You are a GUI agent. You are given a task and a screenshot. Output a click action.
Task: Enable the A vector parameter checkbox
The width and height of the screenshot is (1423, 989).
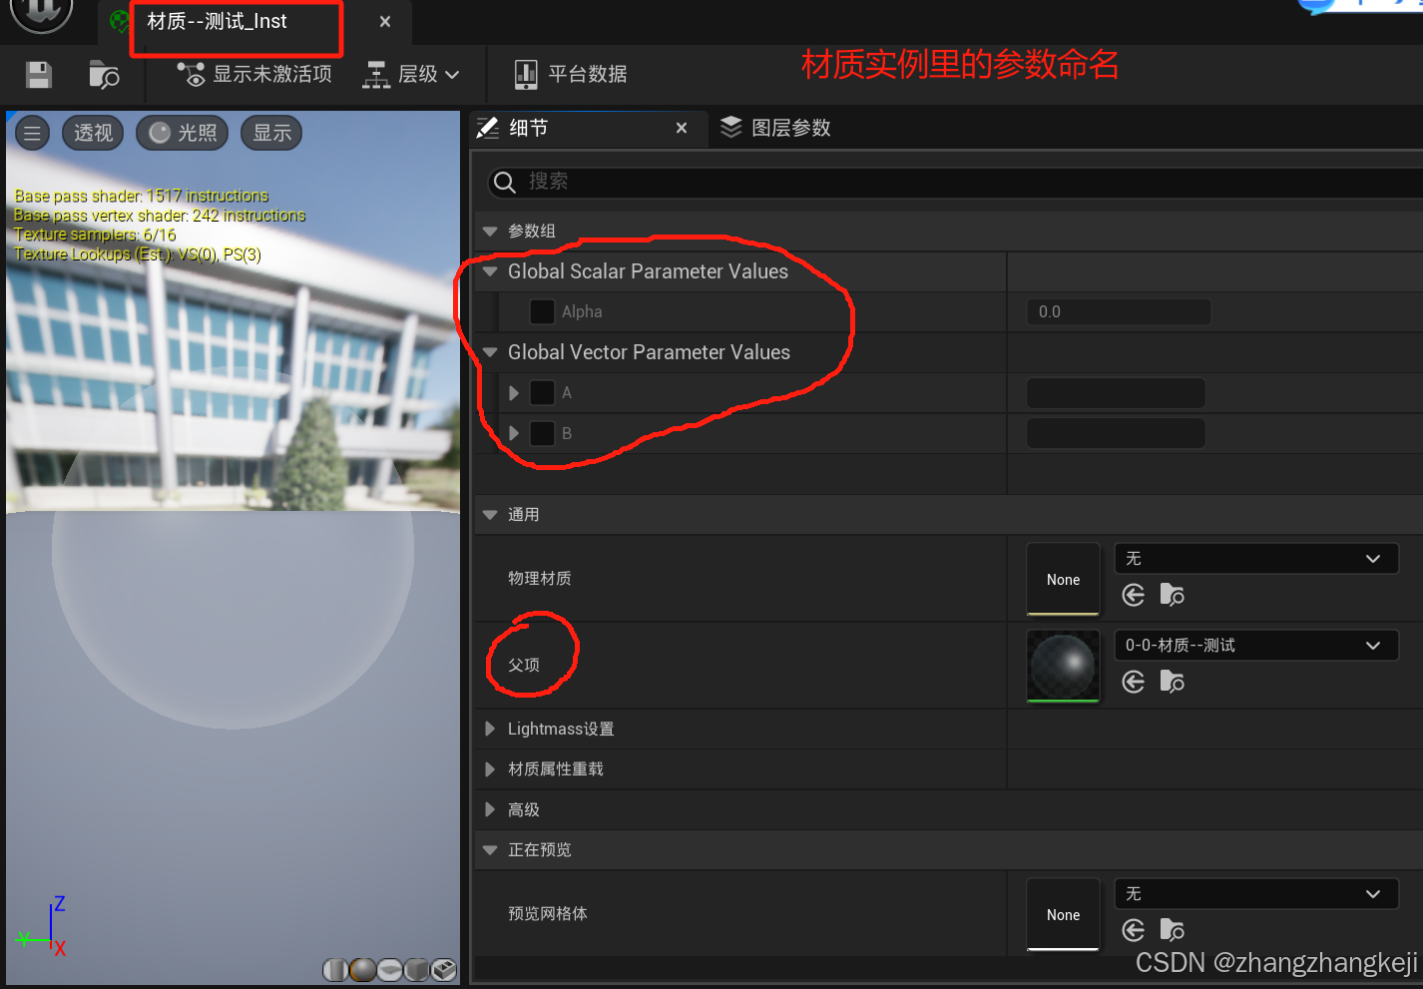(542, 392)
